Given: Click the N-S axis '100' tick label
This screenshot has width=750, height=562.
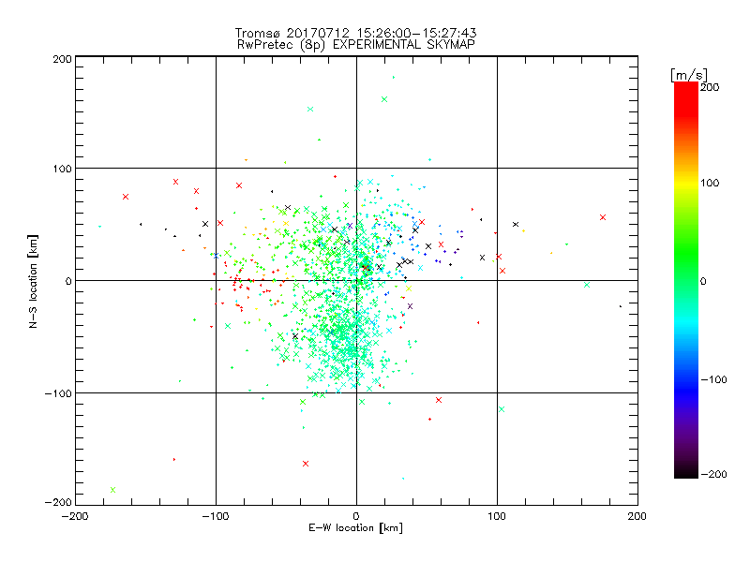Looking at the screenshot, I should 62,169.
